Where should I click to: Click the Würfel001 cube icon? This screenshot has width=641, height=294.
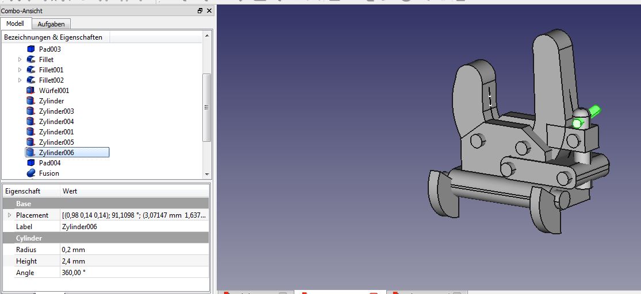coord(31,91)
